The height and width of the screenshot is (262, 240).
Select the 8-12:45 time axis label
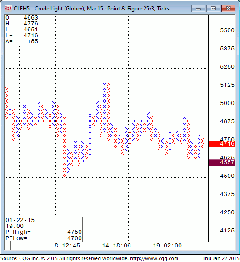pos(67,246)
